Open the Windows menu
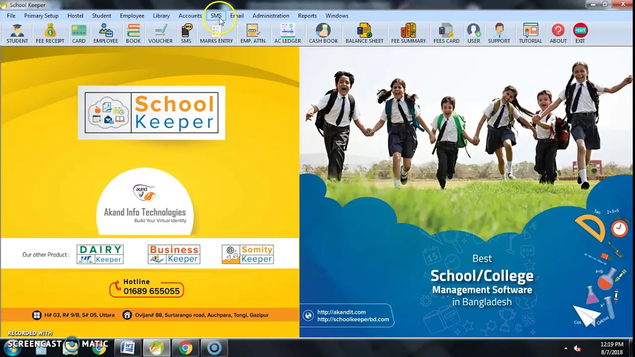 pos(337,16)
